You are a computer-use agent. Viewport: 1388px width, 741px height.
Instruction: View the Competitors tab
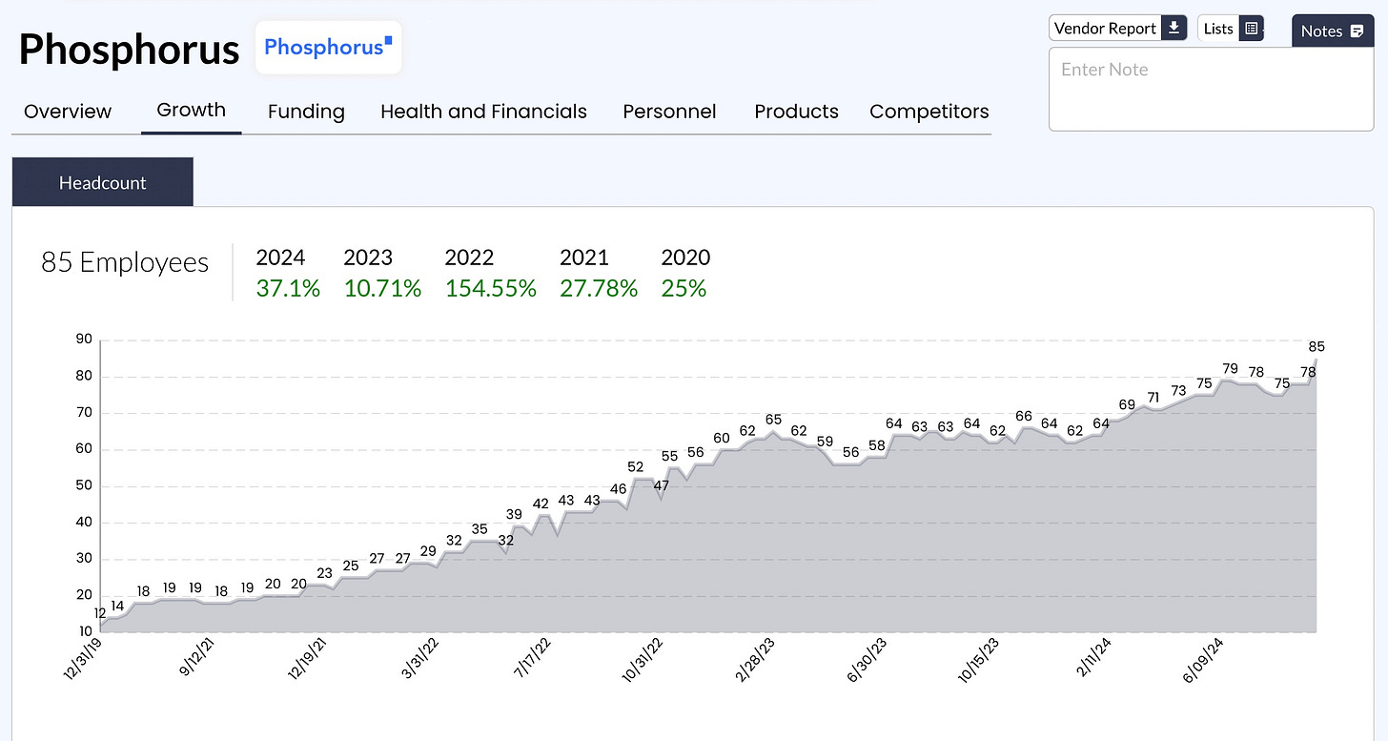pyautogui.click(x=929, y=112)
